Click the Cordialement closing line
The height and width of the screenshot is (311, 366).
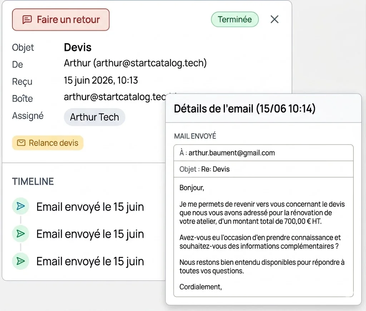(201, 287)
